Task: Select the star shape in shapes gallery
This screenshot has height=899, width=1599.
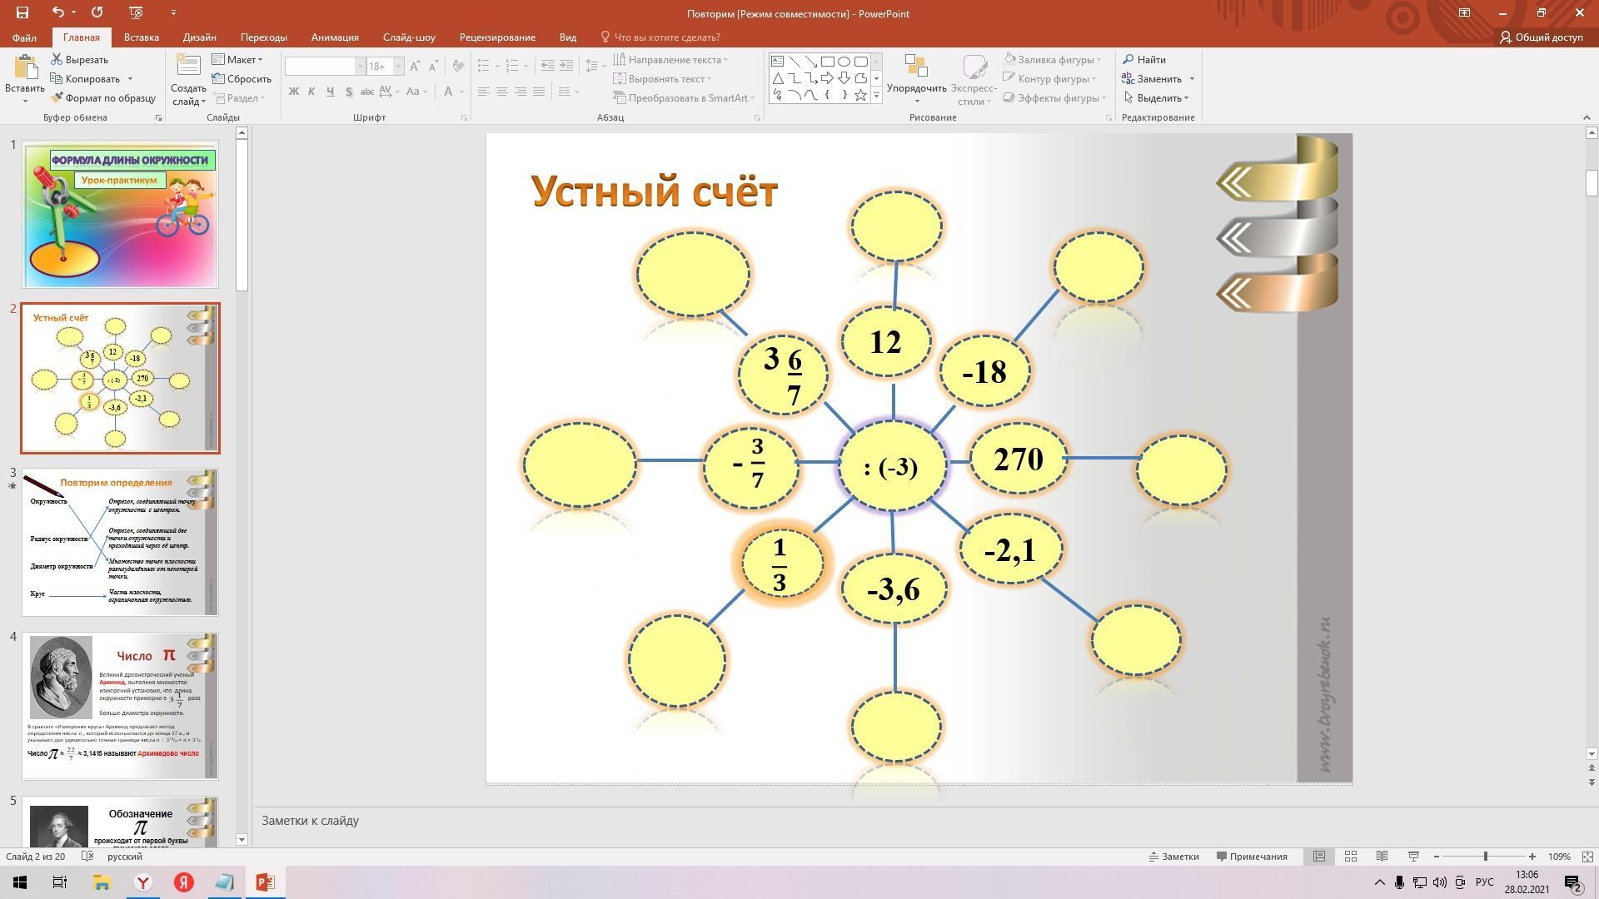Action: [x=860, y=96]
